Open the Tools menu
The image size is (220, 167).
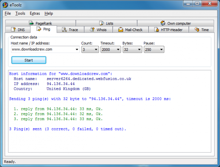[20, 14]
